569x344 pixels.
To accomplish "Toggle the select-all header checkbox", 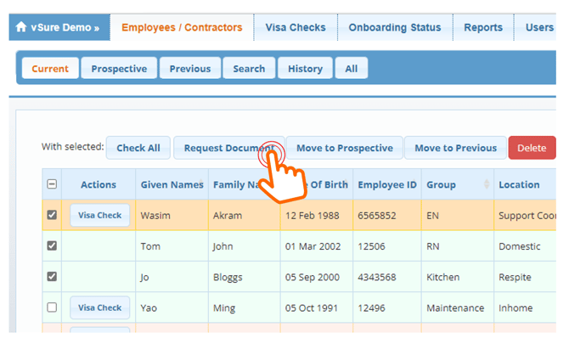I will click(x=52, y=184).
